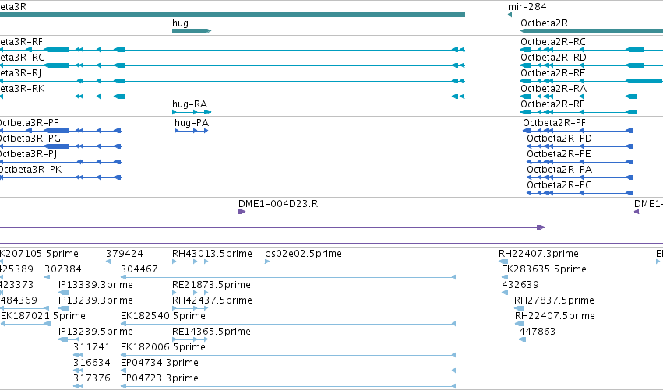This screenshot has height=390, width=663.
Task: Select the EK187021.5prime EST label
Action: click(x=43, y=317)
